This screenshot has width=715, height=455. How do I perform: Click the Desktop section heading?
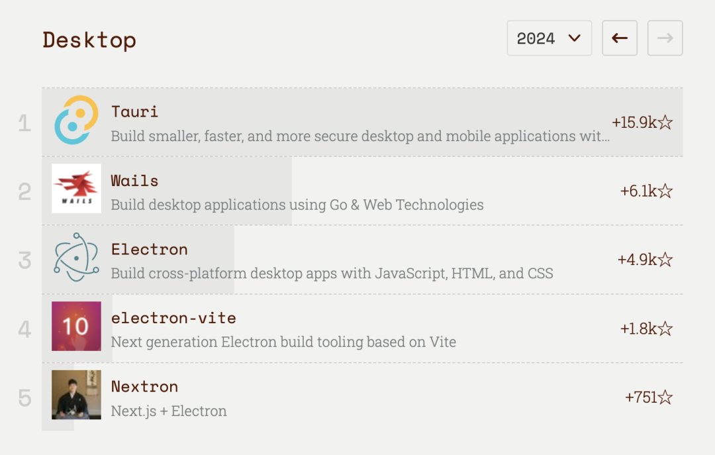(89, 40)
